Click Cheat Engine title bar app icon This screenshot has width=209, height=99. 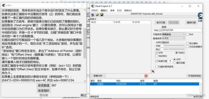(x=93, y=6)
